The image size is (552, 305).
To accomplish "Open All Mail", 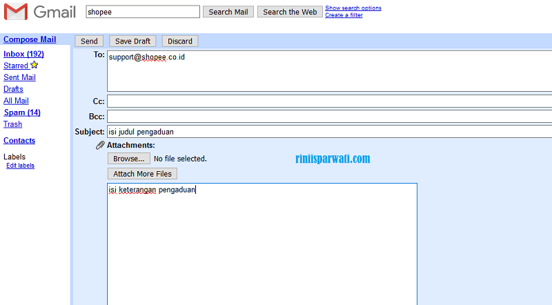I will pos(16,101).
